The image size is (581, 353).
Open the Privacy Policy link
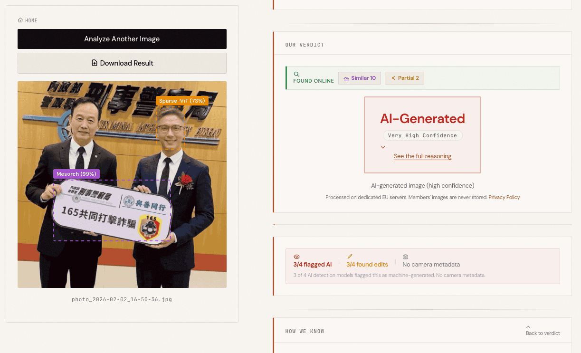click(x=504, y=197)
